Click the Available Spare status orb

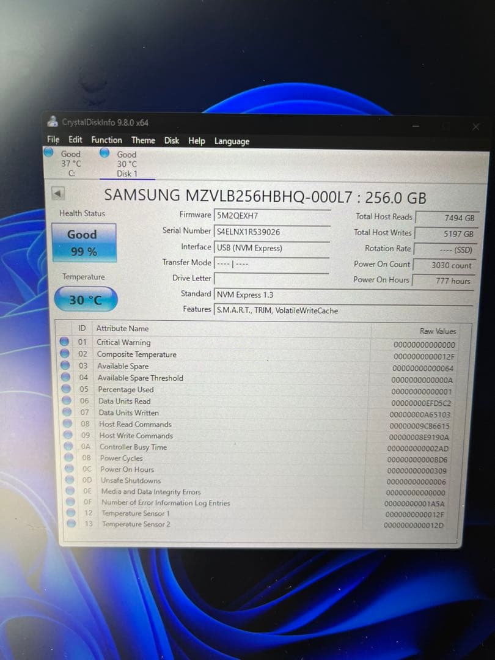click(x=65, y=365)
